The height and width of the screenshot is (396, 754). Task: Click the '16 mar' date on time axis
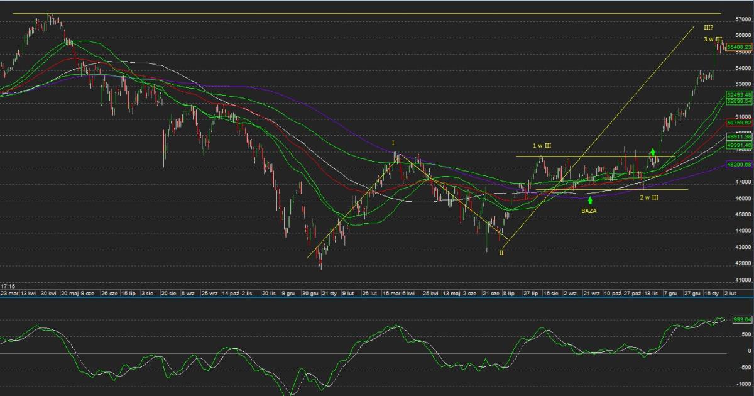click(391, 293)
